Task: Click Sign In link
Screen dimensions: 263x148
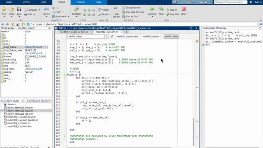Action: point(258,2)
